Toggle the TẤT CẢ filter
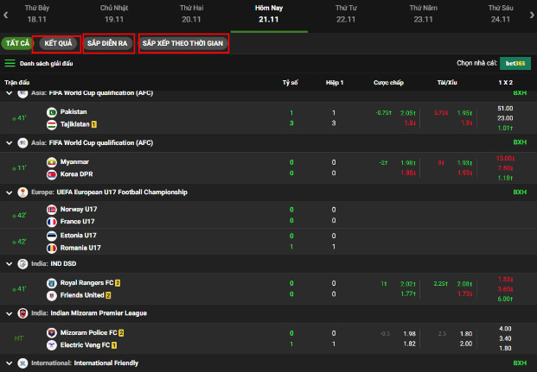Image resolution: width=537 pixels, height=372 pixels. [16, 43]
